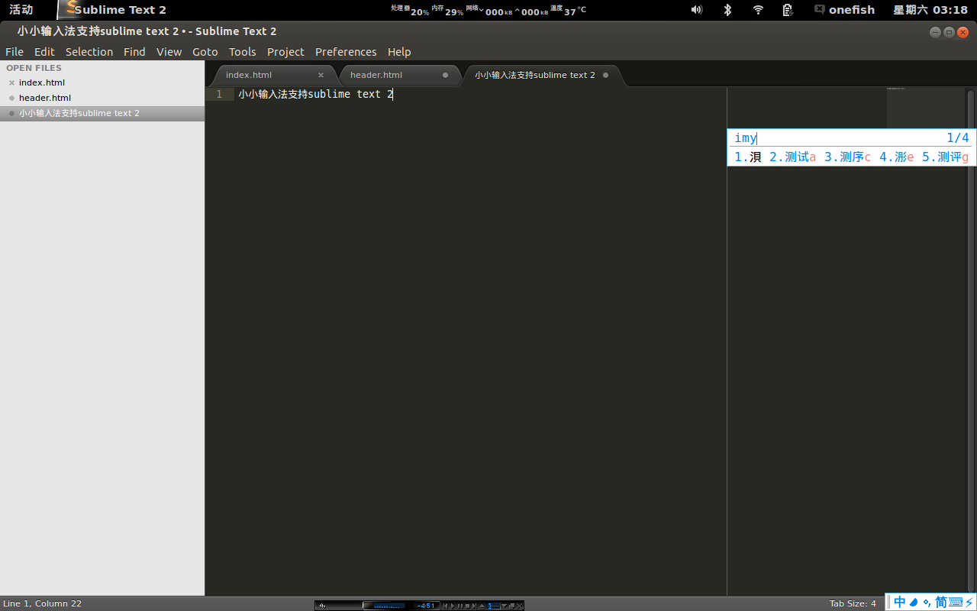Click dirty marker beside header.html in sidebar

point(11,98)
